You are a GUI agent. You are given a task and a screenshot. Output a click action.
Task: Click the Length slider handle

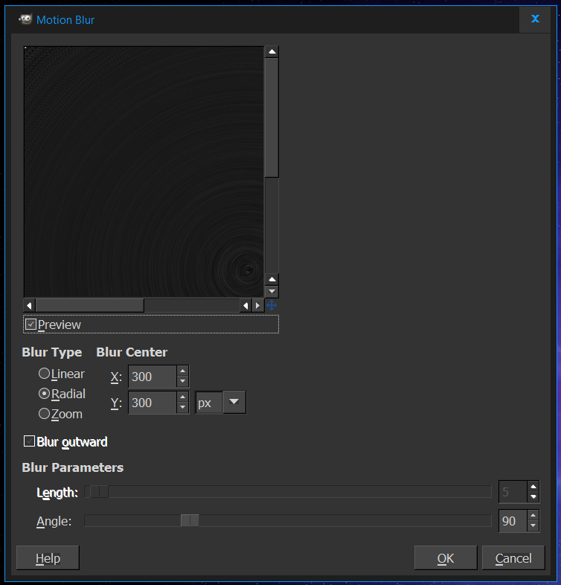coord(100,492)
